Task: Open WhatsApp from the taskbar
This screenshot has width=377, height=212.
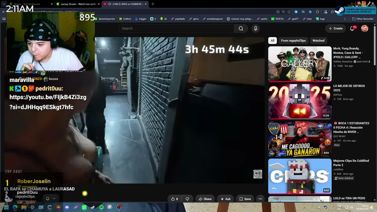Action: coord(84,207)
